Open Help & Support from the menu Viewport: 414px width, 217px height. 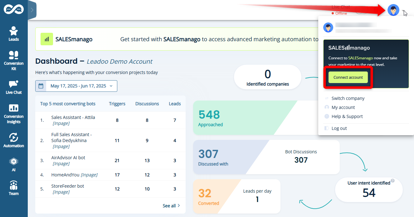click(347, 116)
